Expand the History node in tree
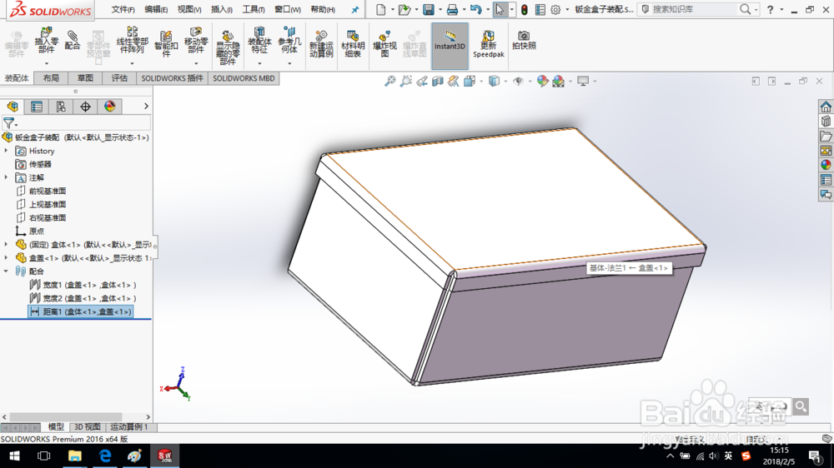The width and height of the screenshot is (834, 468). point(7,151)
